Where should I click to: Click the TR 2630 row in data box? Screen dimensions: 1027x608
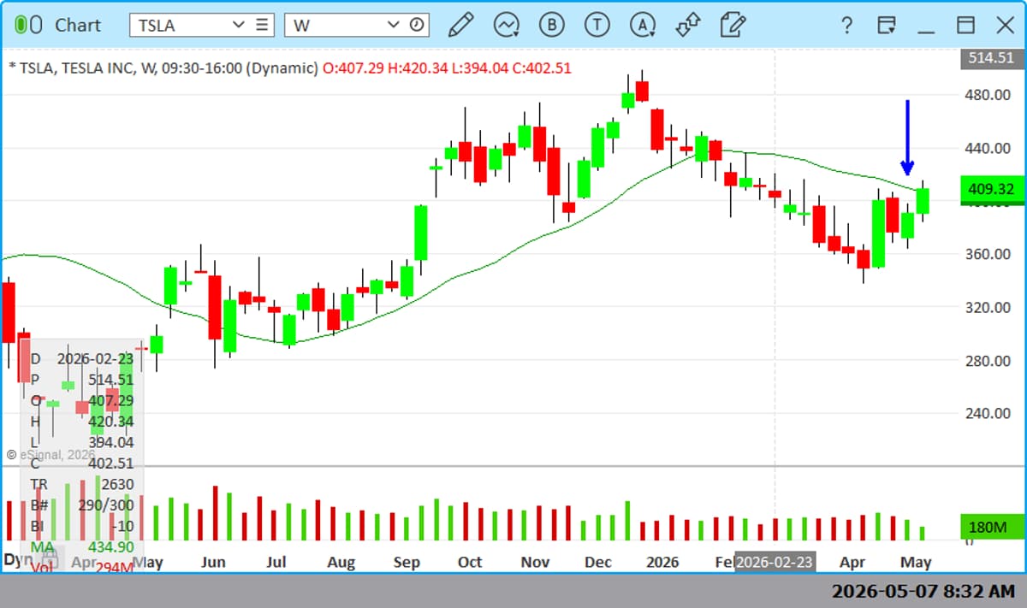[x=82, y=484]
